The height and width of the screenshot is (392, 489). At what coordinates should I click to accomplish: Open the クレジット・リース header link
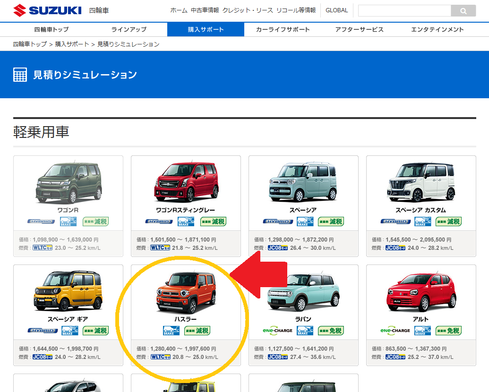coord(248,10)
